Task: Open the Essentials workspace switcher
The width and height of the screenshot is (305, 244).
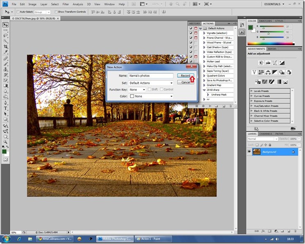Action: 274,4
